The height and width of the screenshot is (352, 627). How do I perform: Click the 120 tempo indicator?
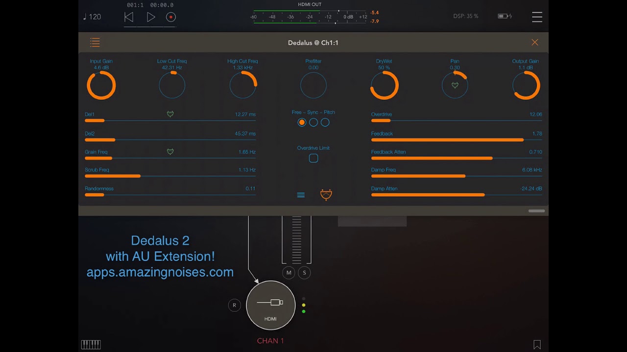(92, 17)
